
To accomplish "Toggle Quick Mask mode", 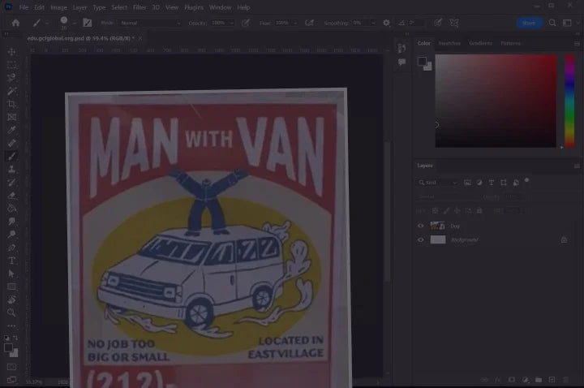I will coord(11,367).
